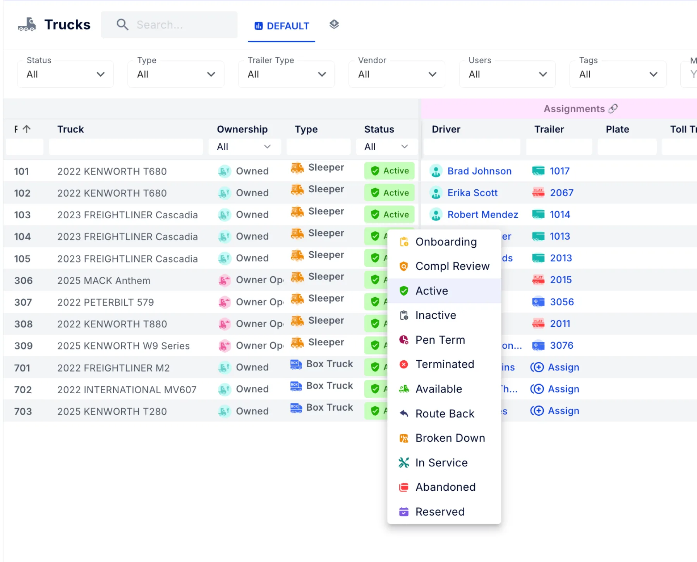Click the owned icon in row 703
Screen dimensions: 697x562
pos(225,411)
